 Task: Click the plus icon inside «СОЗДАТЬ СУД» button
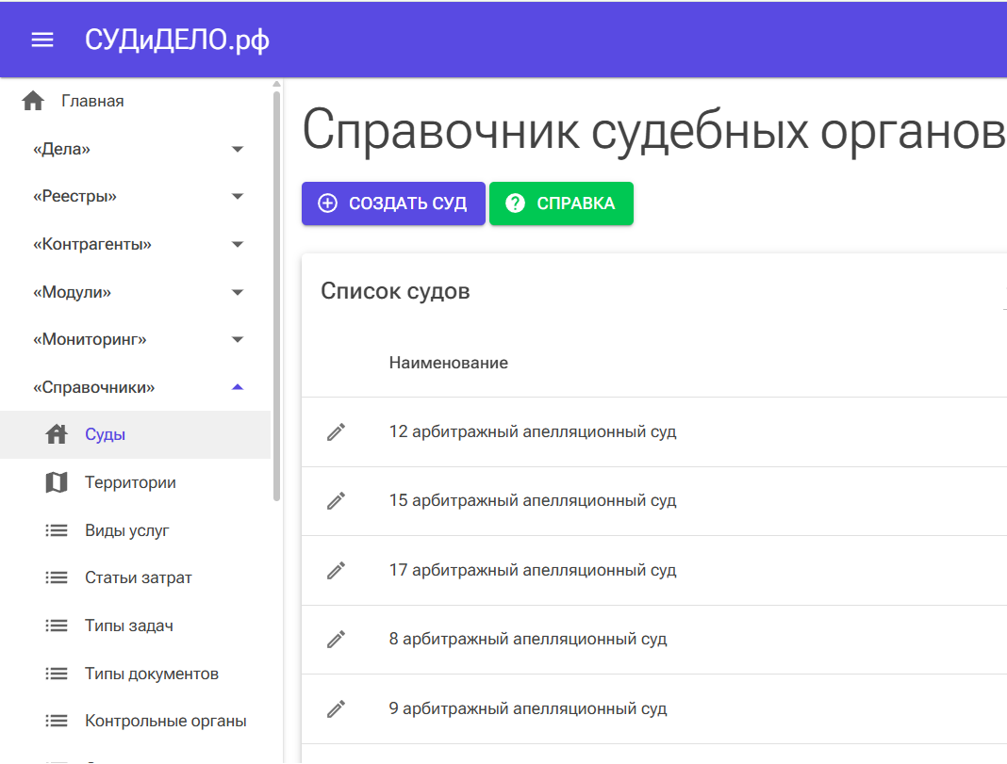point(327,203)
